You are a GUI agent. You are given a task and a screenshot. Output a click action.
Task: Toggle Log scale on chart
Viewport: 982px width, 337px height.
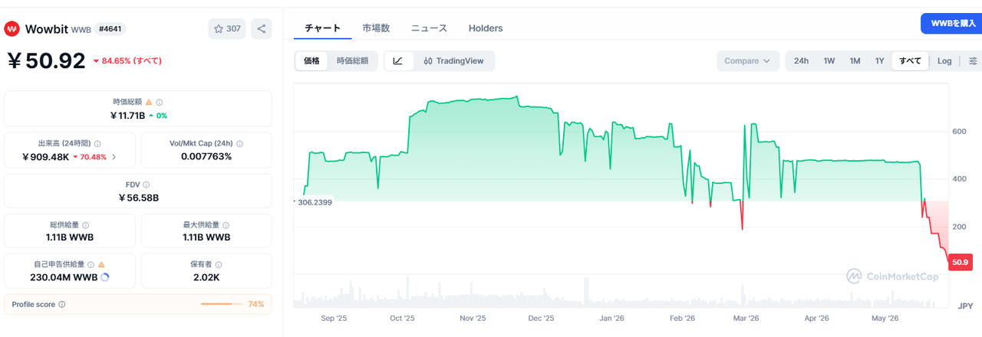tap(944, 61)
